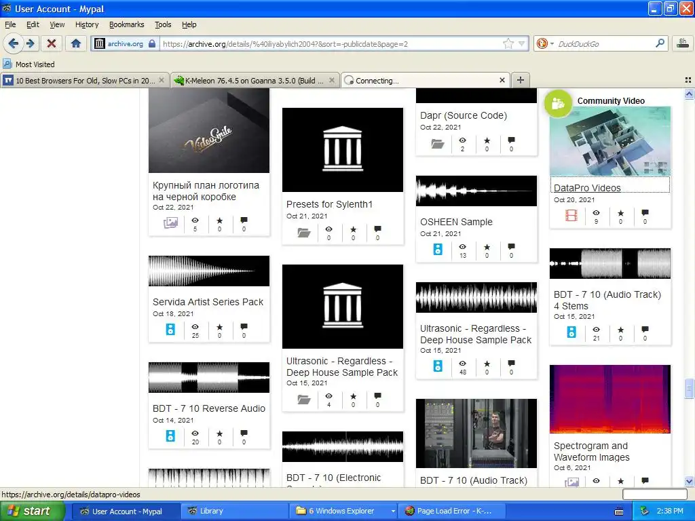Bookmark this page with the star icon

[x=508, y=43]
